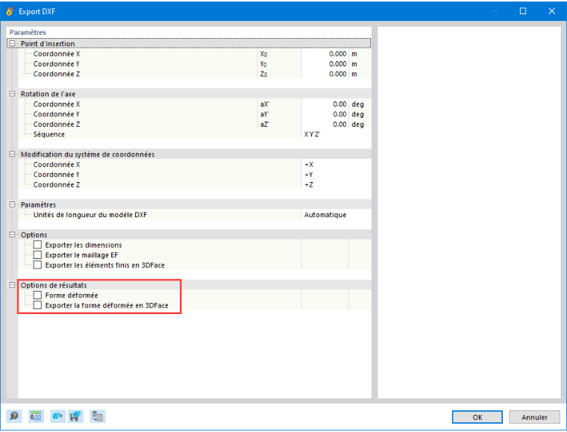Click the Paramètres panel title at top
This screenshot has width=567, height=432.
(28, 32)
